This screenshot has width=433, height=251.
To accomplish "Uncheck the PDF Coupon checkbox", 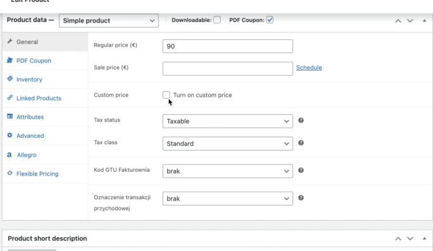I will [270, 20].
